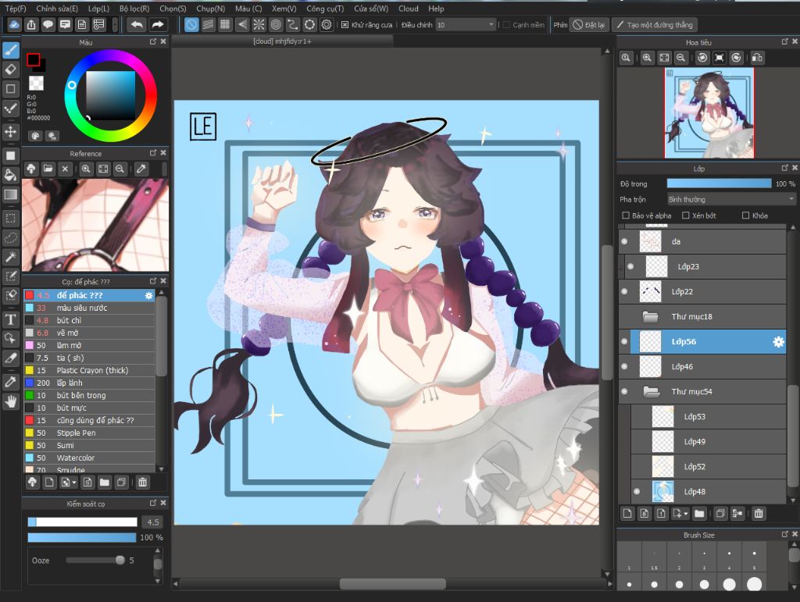Select the Brush tool in left toolbar
800x602 pixels.
(11, 50)
